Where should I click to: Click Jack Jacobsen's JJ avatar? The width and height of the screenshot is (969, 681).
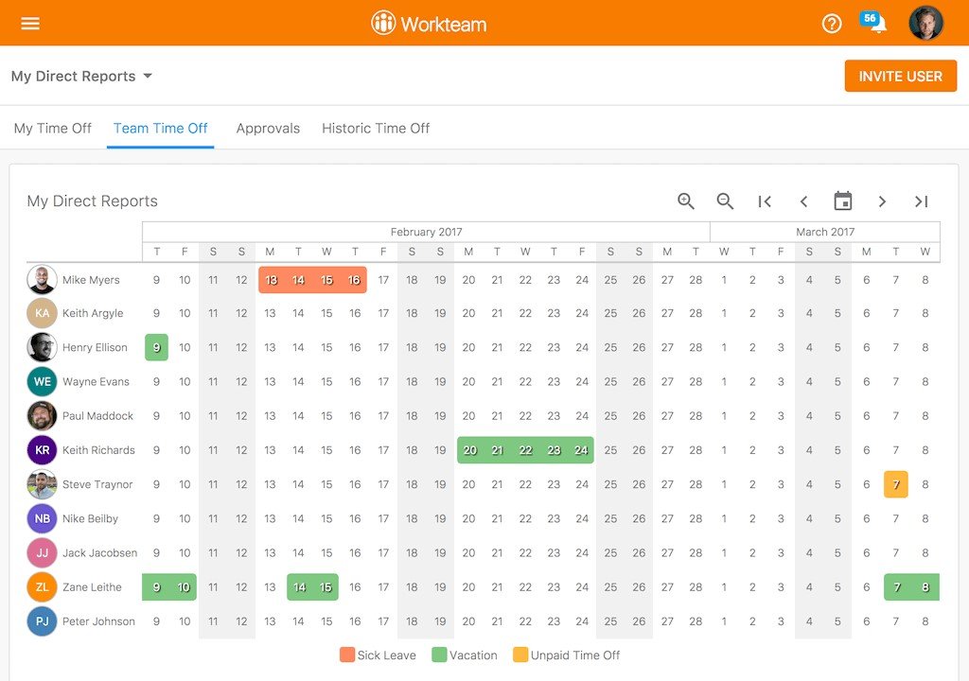point(42,553)
